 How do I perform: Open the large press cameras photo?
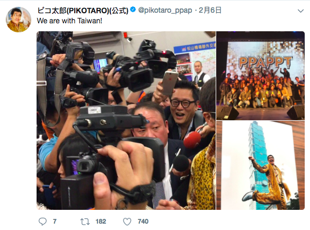click(126, 120)
